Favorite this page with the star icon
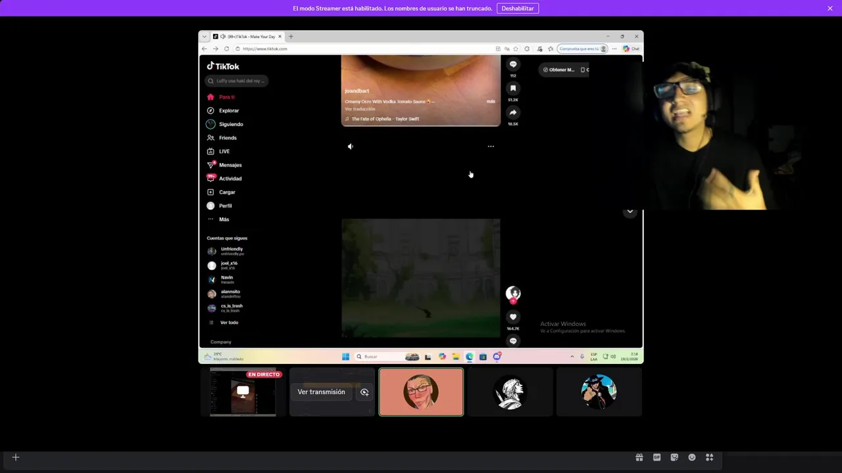The image size is (842, 473). tap(516, 49)
